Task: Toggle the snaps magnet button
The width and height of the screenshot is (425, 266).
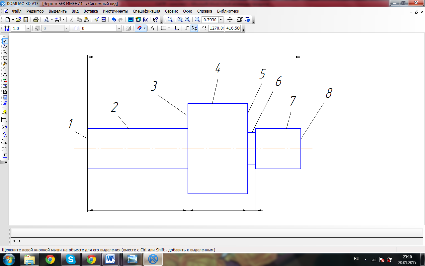Action: (x=139, y=28)
